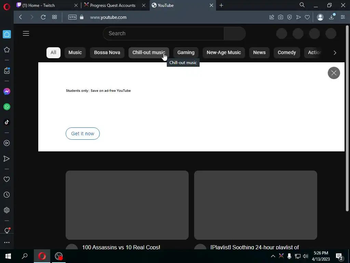
Task: Take a snapshot with the camera icon
Action: [x=281, y=17]
